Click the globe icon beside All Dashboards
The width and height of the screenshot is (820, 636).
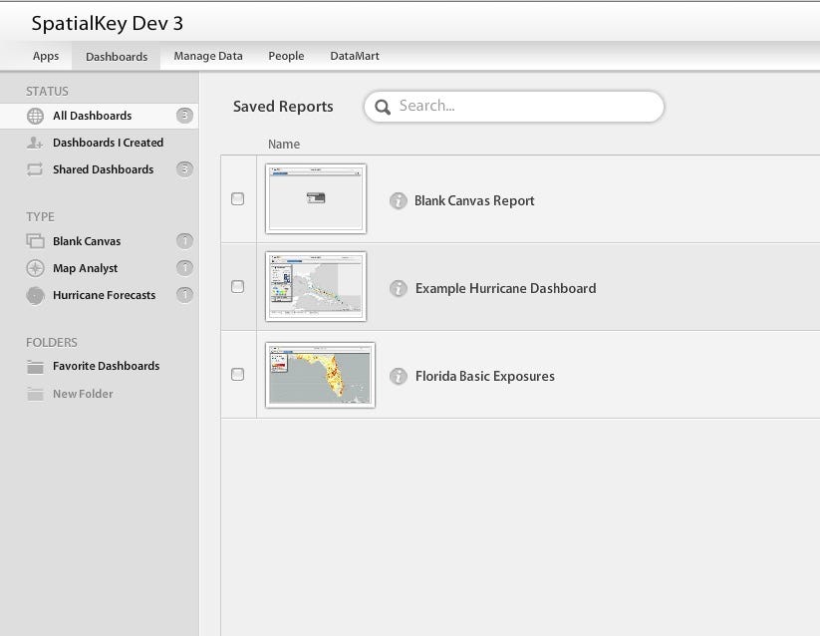pos(35,116)
